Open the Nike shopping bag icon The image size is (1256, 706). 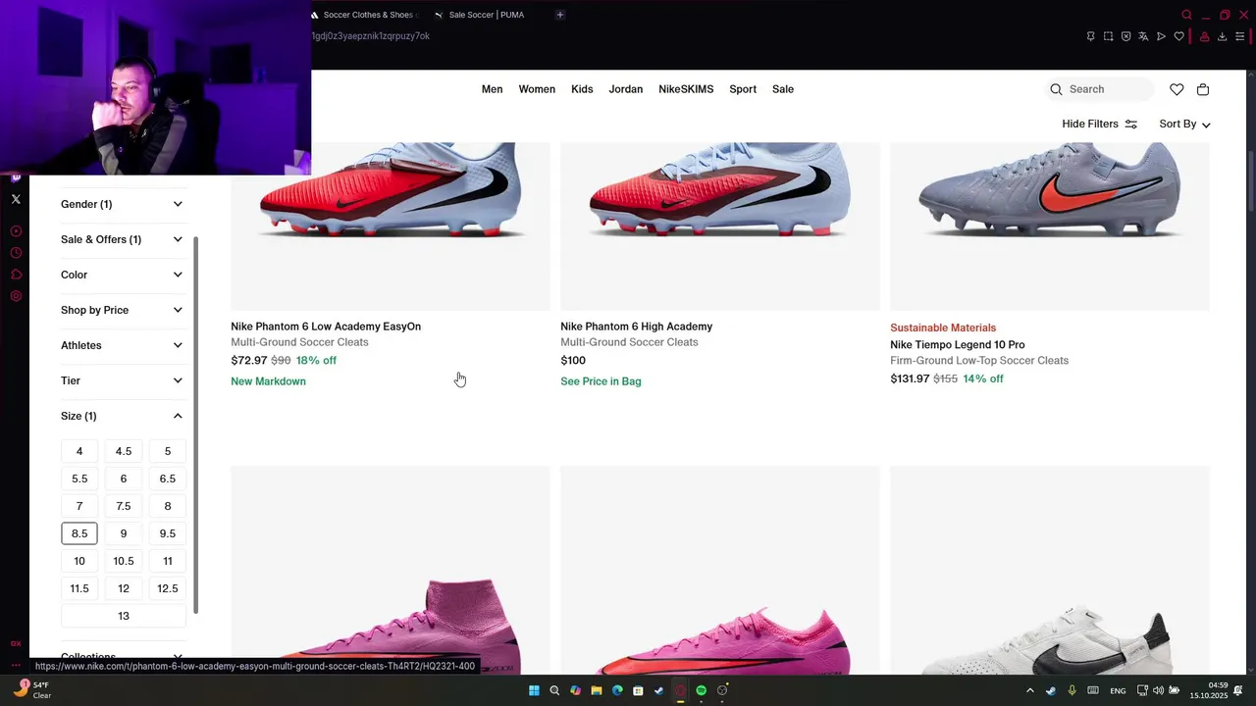point(1203,89)
